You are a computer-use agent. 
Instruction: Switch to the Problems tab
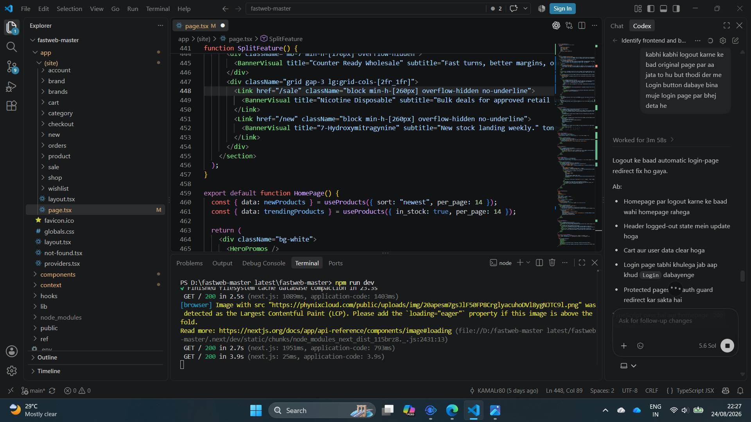pyautogui.click(x=189, y=263)
